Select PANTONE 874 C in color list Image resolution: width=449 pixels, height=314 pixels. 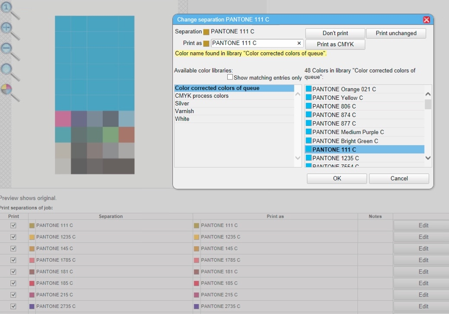pyautogui.click(x=365, y=115)
